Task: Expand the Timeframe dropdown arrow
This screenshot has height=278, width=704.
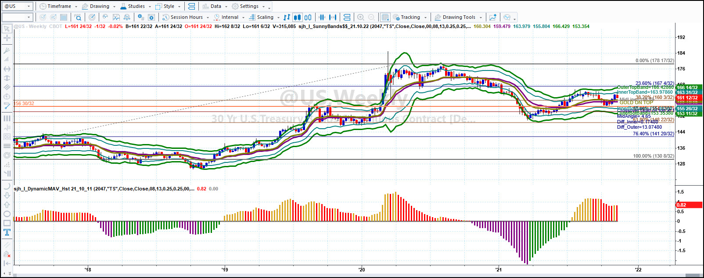Action: tap(76, 7)
